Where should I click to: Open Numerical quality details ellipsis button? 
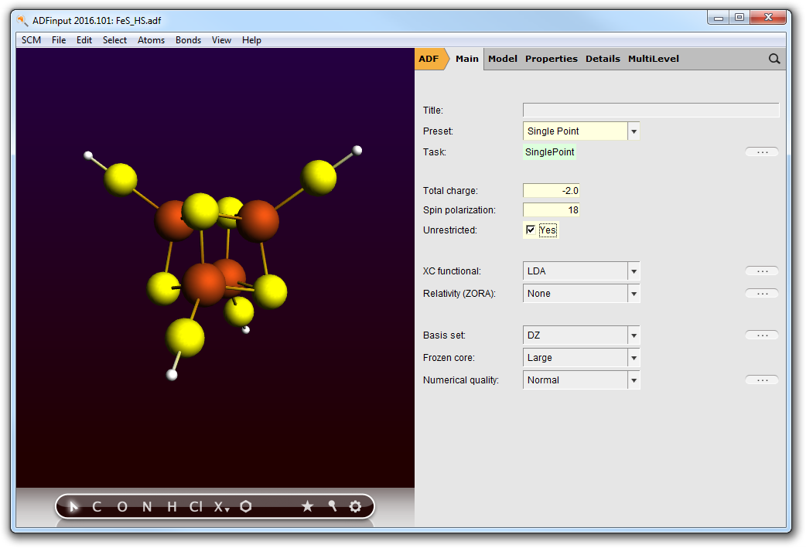point(762,380)
